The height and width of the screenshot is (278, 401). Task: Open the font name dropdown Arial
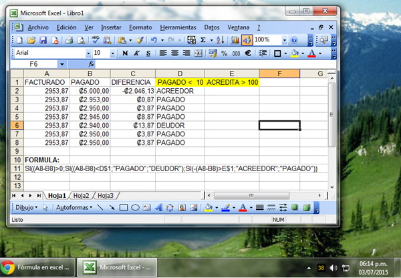click(88, 53)
